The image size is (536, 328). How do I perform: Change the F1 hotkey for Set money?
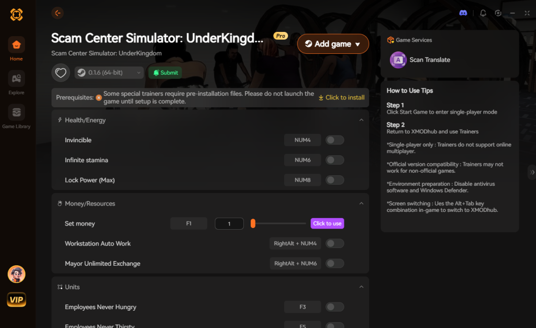point(188,223)
